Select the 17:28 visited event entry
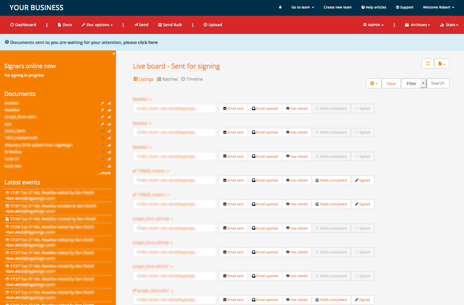 point(58,230)
